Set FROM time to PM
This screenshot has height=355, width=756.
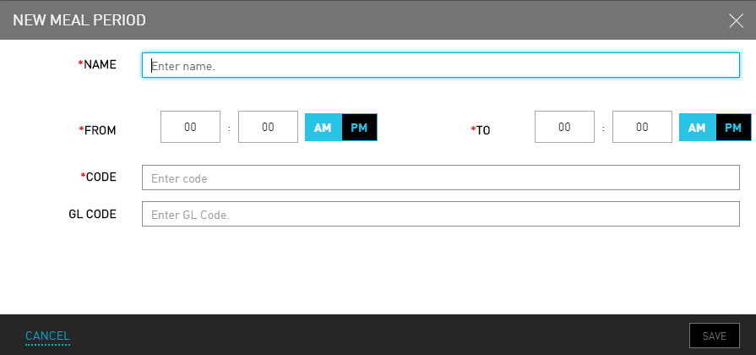(x=359, y=128)
